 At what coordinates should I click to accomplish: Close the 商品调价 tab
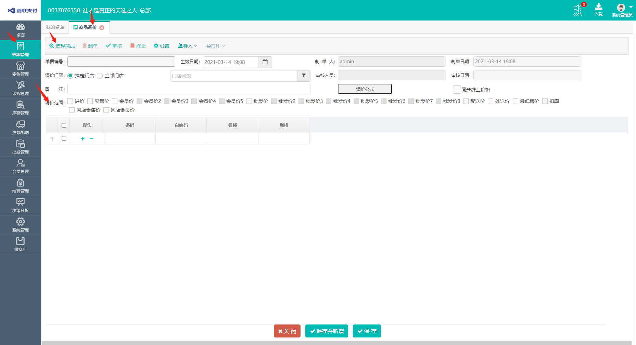tap(102, 28)
